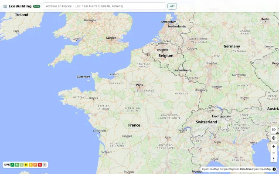This screenshot has width=279, height=174.
Task: Click the Nuremberg city label
Action: tap(239, 75)
